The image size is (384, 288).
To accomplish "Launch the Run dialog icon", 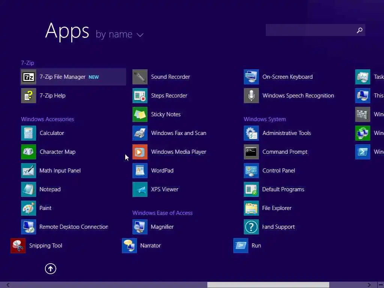I will click(x=241, y=245).
